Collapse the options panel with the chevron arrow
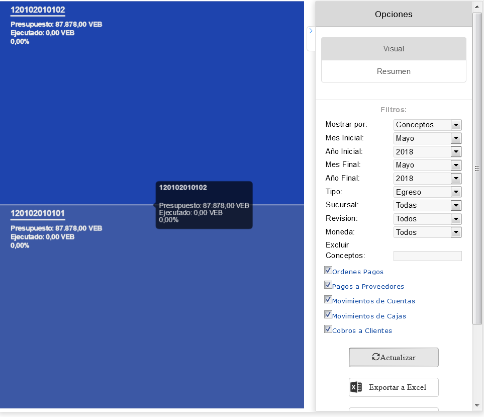The width and height of the screenshot is (484, 417). (x=311, y=31)
